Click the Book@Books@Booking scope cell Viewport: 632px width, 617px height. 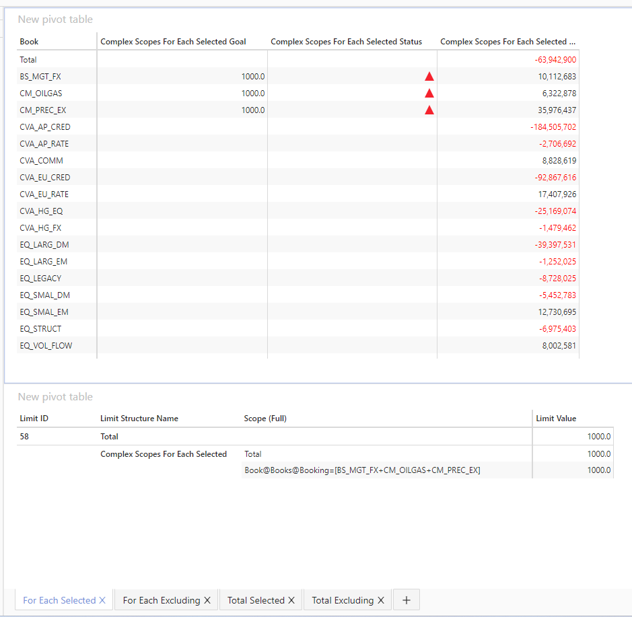tap(362, 470)
